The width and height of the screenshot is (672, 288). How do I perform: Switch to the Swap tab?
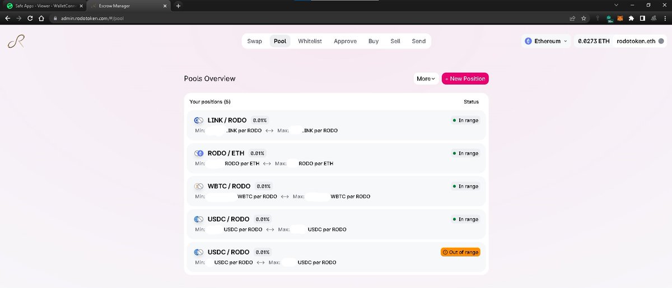click(255, 41)
